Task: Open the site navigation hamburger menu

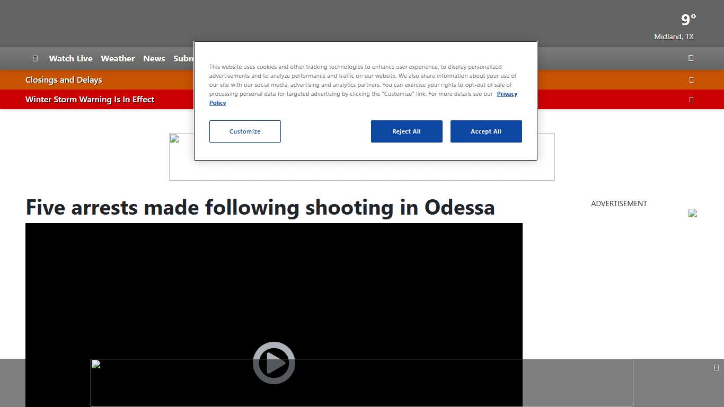Action: (35, 58)
